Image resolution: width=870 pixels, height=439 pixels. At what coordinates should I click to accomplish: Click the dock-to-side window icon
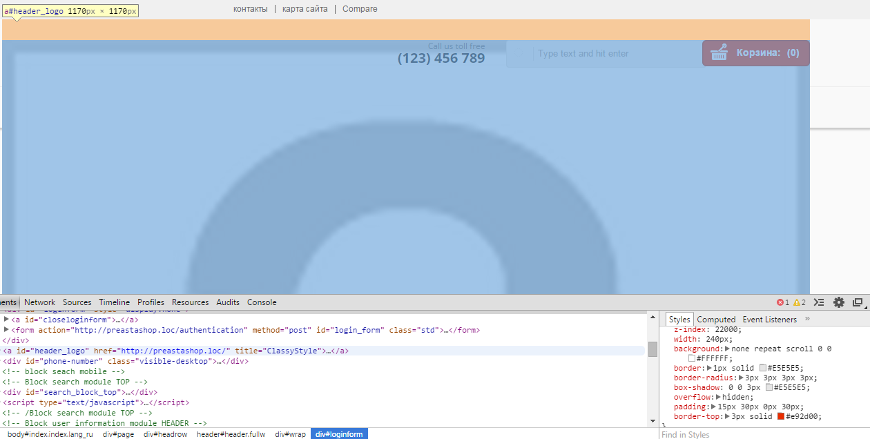pos(858,302)
